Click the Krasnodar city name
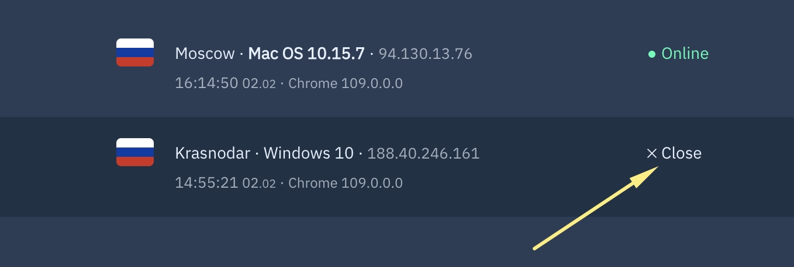794x267 pixels. tap(212, 153)
